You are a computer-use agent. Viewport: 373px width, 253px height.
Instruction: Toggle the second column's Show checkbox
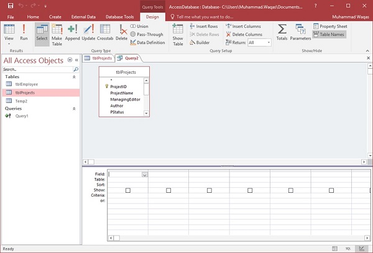168,190
